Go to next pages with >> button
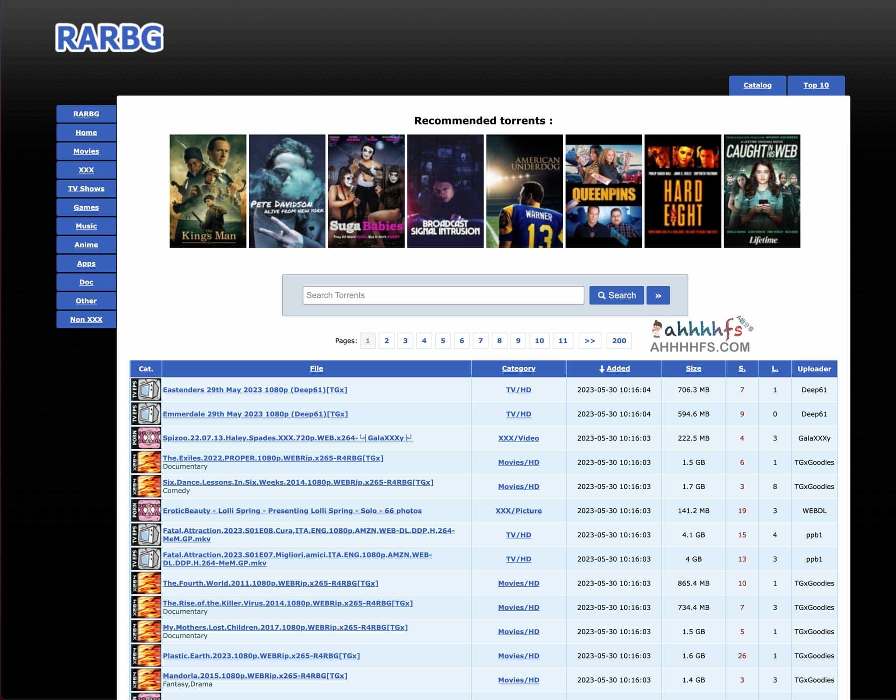The width and height of the screenshot is (896, 700). pos(589,340)
